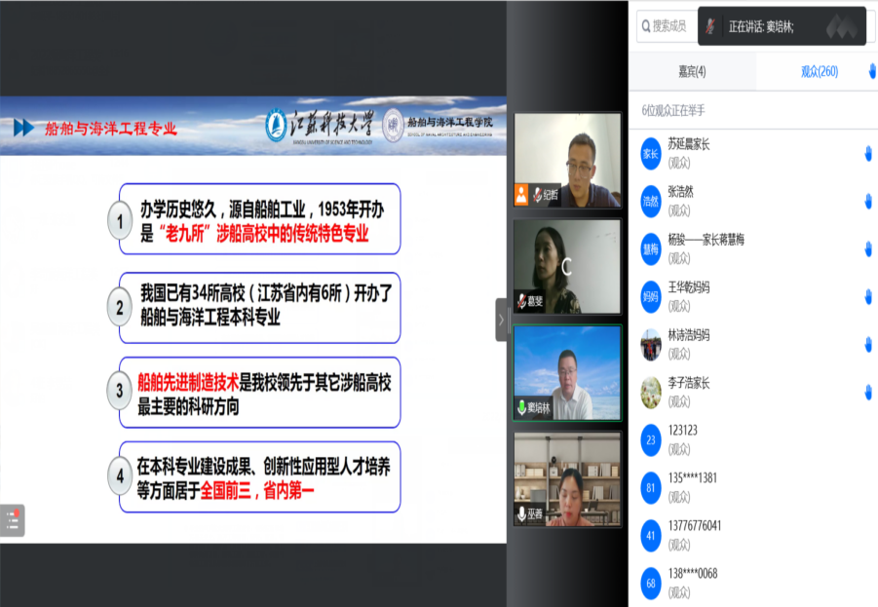Click the orange host icon on 纪哲's video
The width and height of the screenshot is (878, 607).
point(522,194)
